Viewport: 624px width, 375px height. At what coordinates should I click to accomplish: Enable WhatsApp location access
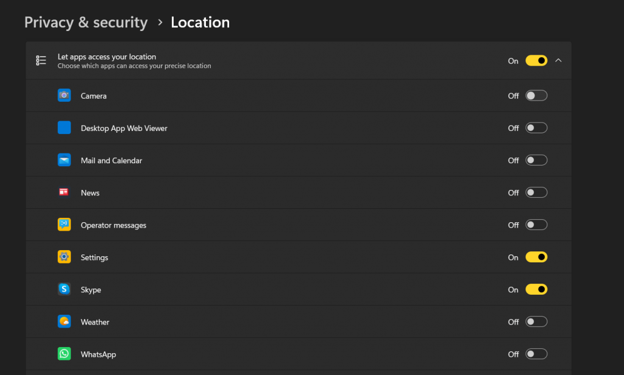coord(536,353)
